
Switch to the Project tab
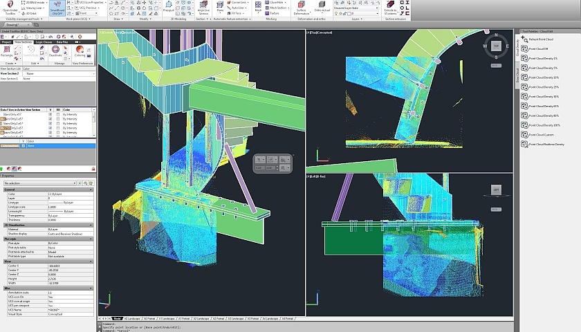click(6, 42)
